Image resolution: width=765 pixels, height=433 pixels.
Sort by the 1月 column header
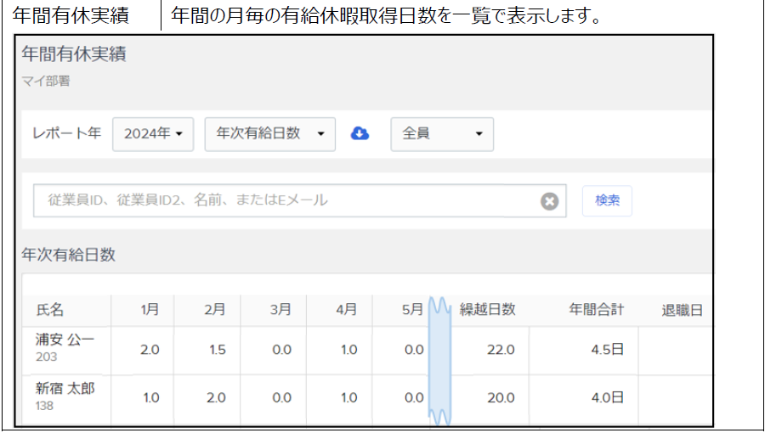pos(150,310)
